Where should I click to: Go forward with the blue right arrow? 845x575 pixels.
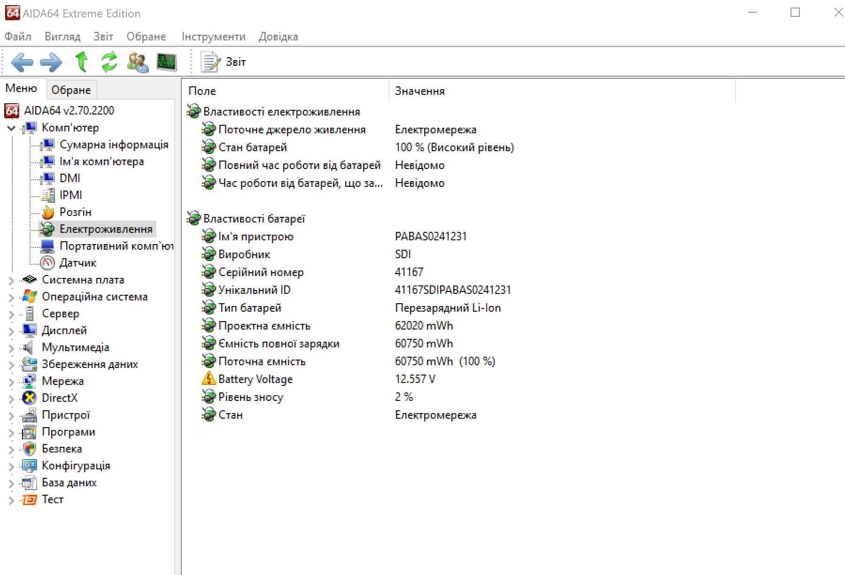point(51,62)
